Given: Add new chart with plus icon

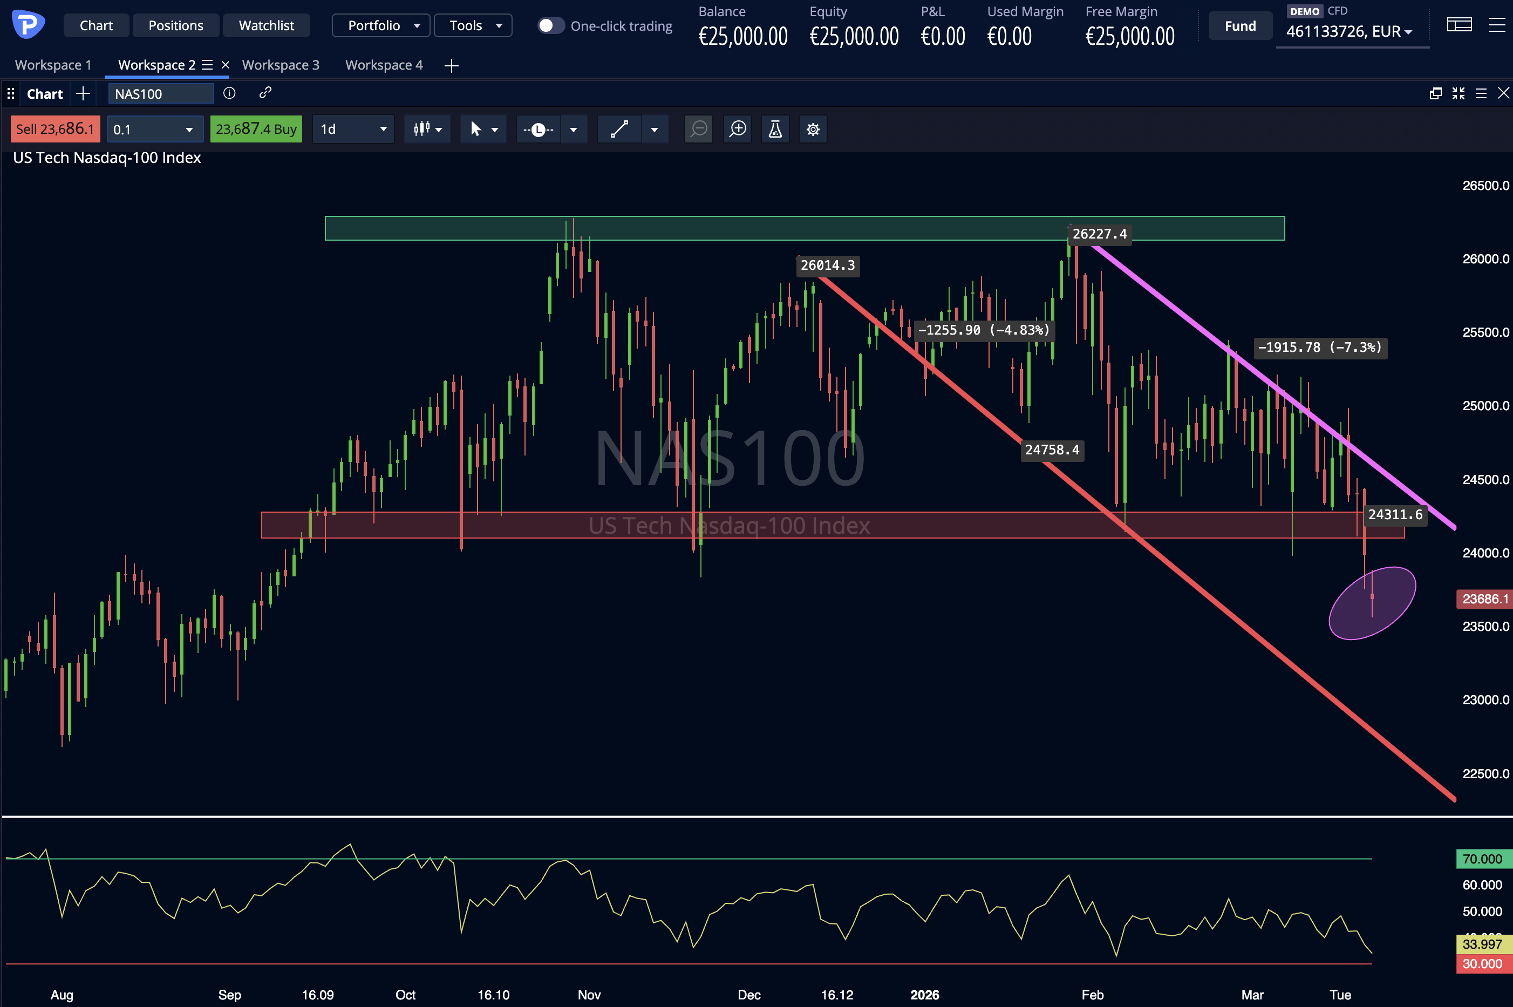Looking at the screenshot, I should (x=83, y=94).
